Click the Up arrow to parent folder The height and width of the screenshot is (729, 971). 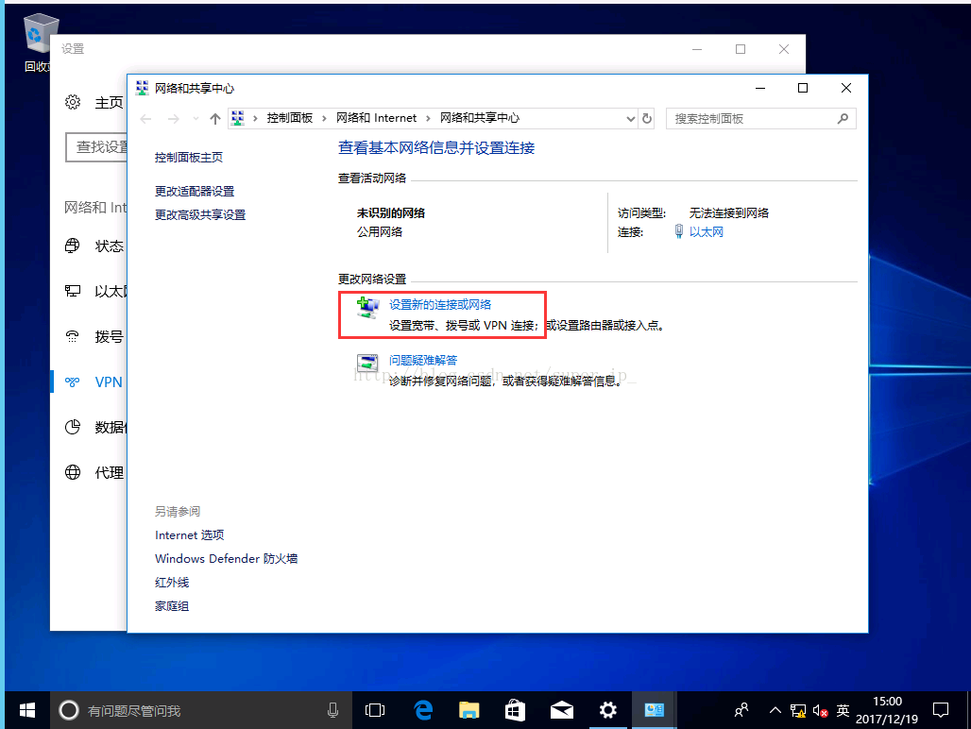pyautogui.click(x=214, y=119)
